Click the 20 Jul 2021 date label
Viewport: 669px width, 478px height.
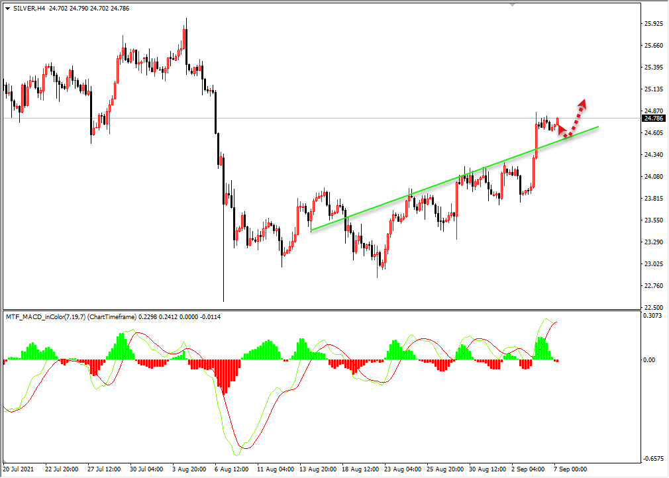(x=19, y=469)
